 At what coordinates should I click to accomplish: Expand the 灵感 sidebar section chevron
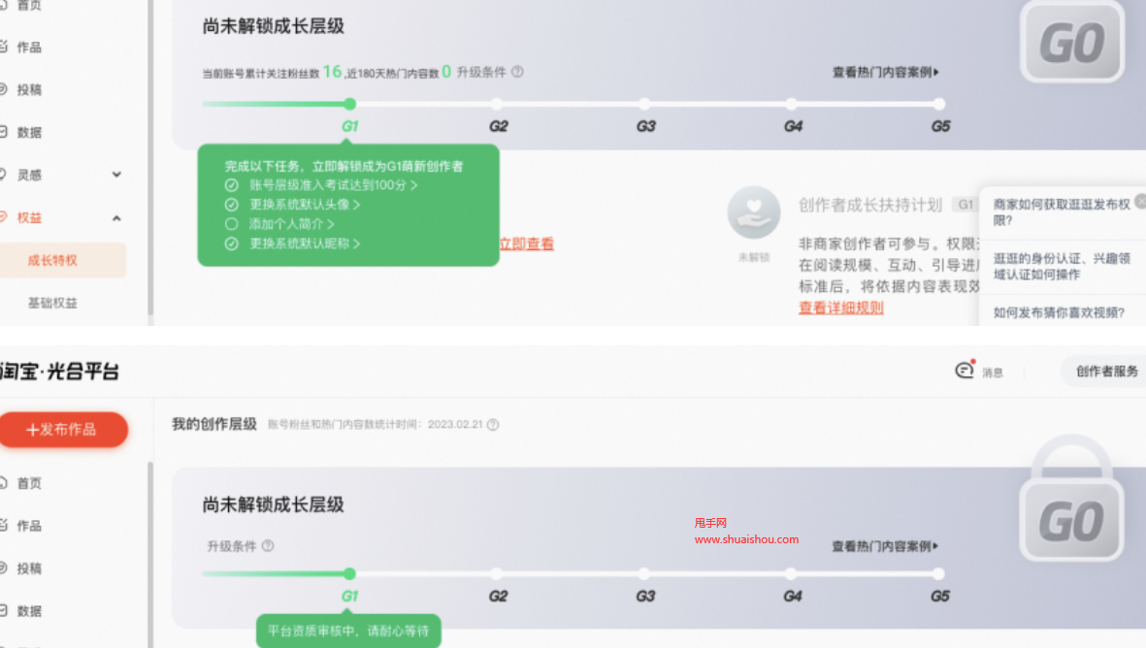point(116,174)
